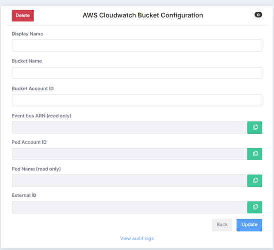The width and height of the screenshot is (274, 250).
Task: Click the 'Bucket Name' label
Action: tap(27, 61)
